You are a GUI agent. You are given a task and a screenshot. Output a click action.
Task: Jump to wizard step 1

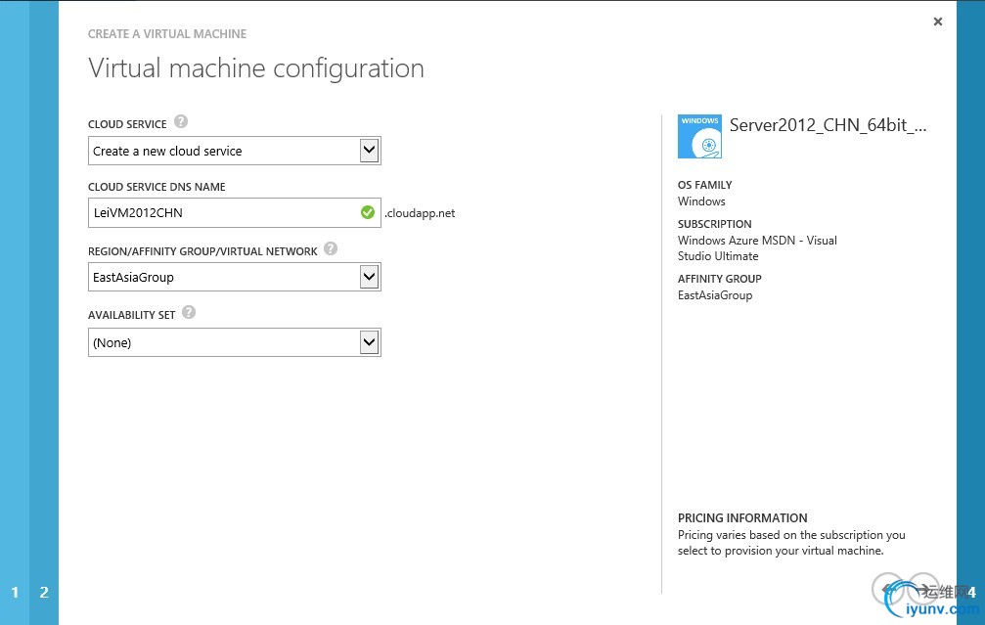click(15, 592)
